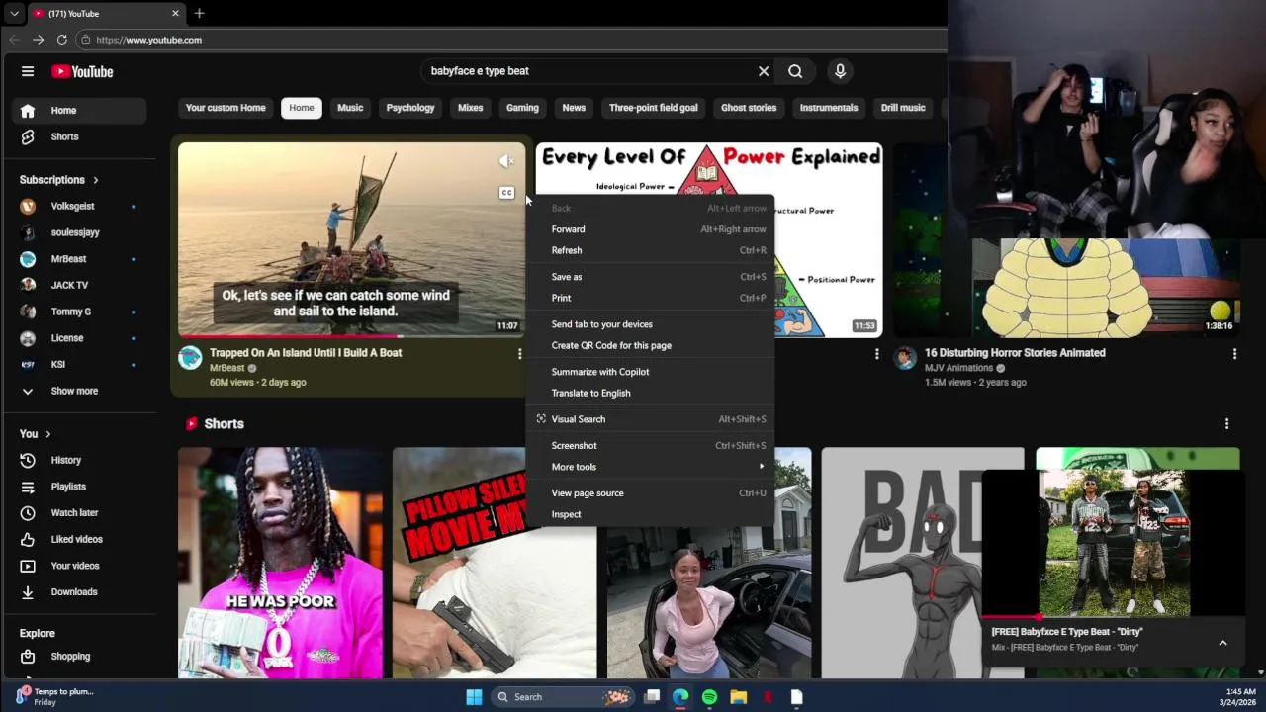Start voice search with microphone icon
Image resolution: width=1266 pixels, height=712 pixels.
tap(840, 71)
